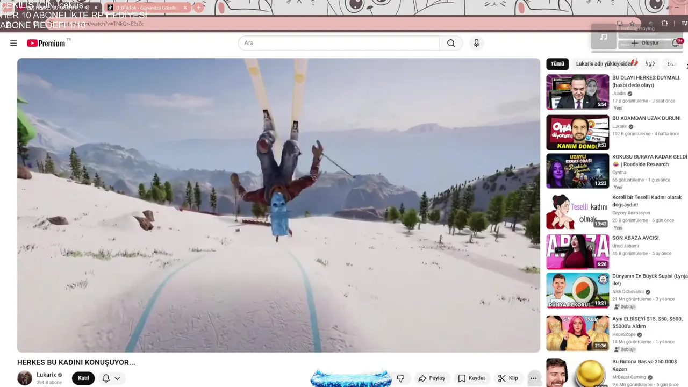Screen dimensions: 688x387
Task: Open a new browser tab with plus
Action: click(198, 8)
